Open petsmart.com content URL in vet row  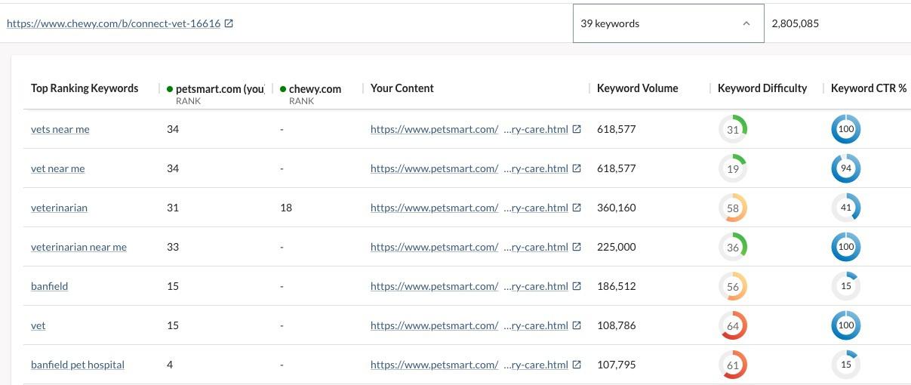(x=469, y=325)
